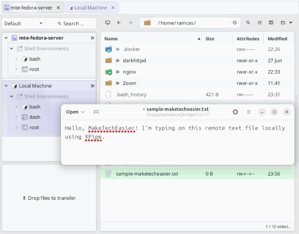Open Local Machine with double chevron
The width and height of the screenshot is (299, 234).
[x=92, y=86]
